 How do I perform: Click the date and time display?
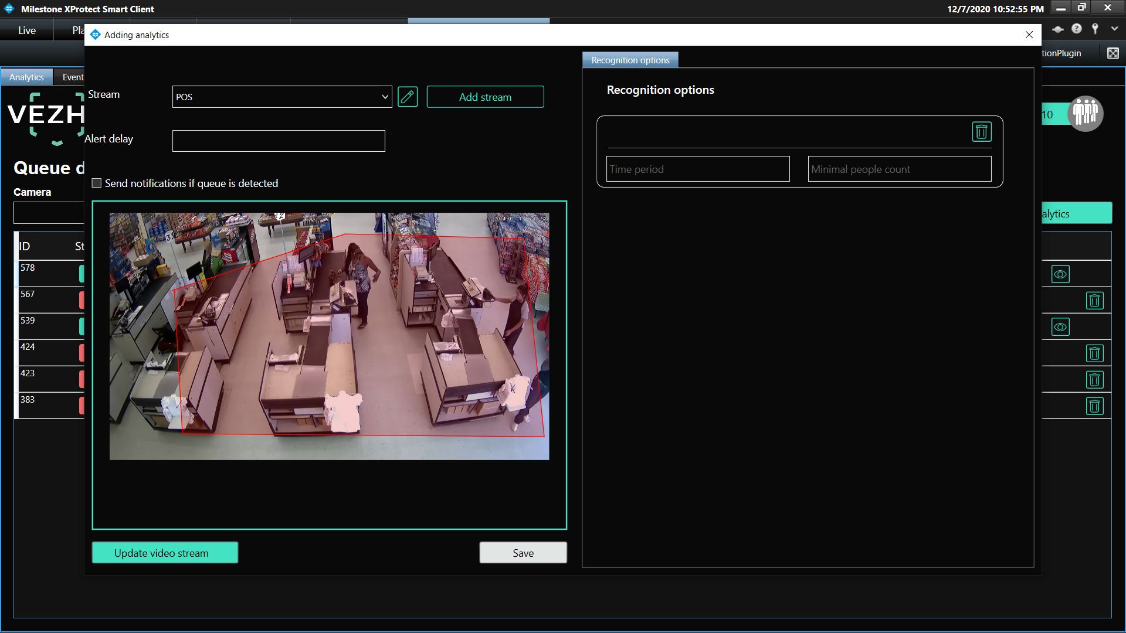click(995, 9)
